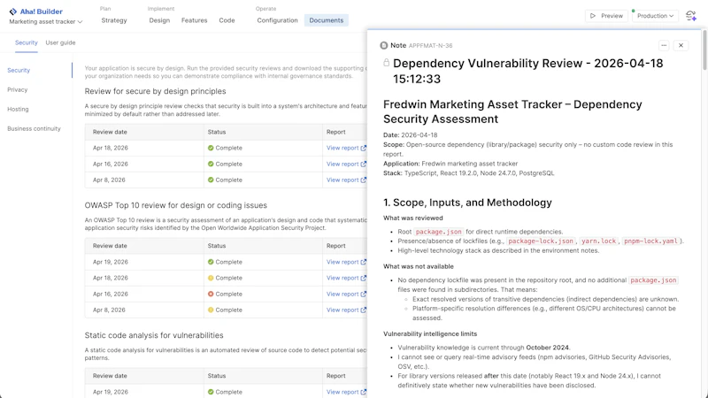Switch to the Security tab
This screenshot has width=708, height=398.
click(x=27, y=42)
